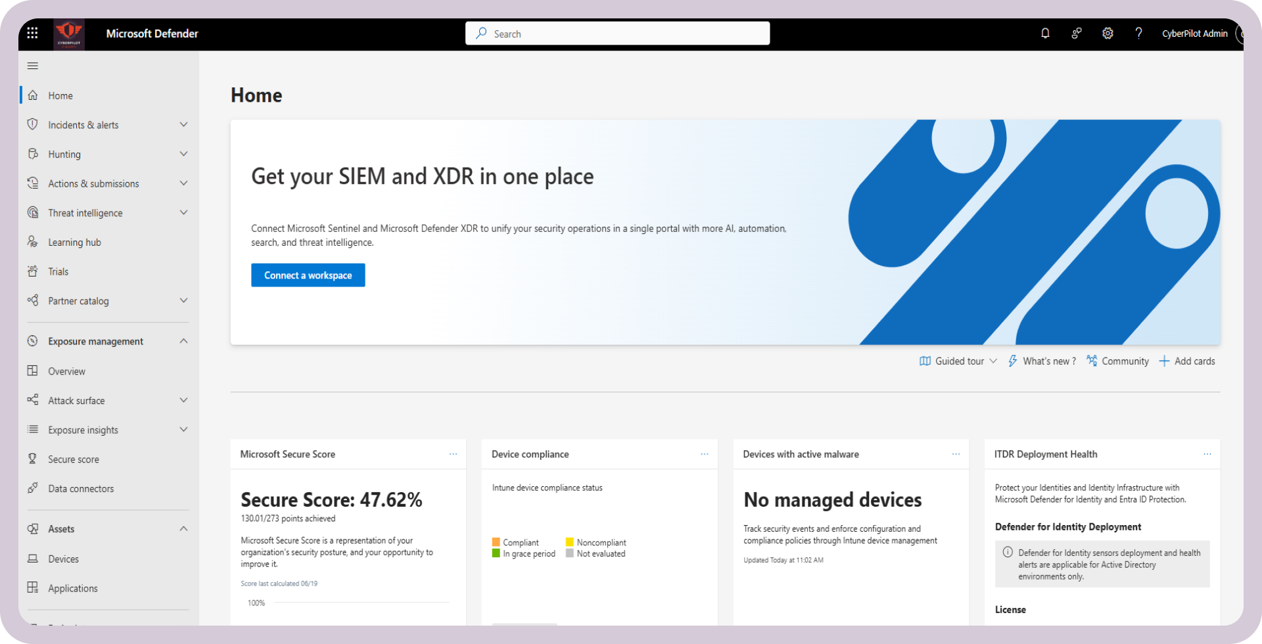The image size is (1262, 644).
Task: Select the Learning hub icon
Action: coord(33,242)
